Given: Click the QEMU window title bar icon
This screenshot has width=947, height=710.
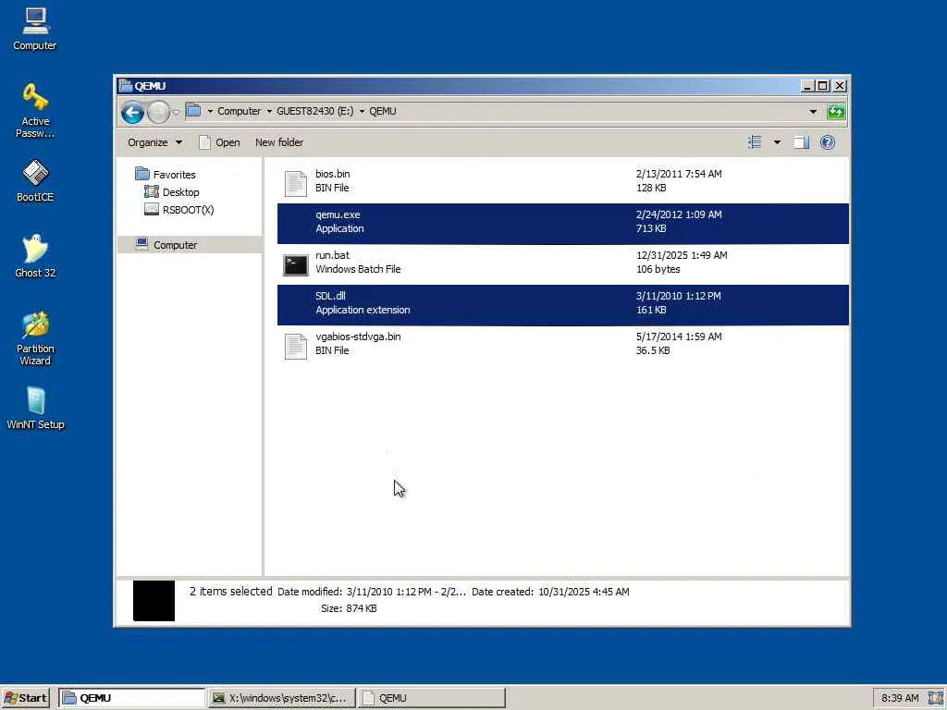Looking at the screenshot, I should pos(126,86).
